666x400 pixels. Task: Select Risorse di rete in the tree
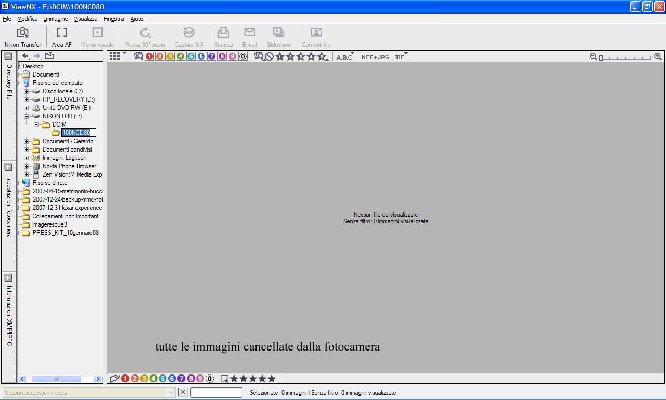(50, 183)
